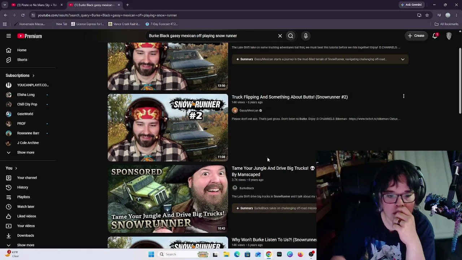
Task: Run search with the magnifying glass button
Action: pos(291,36)
